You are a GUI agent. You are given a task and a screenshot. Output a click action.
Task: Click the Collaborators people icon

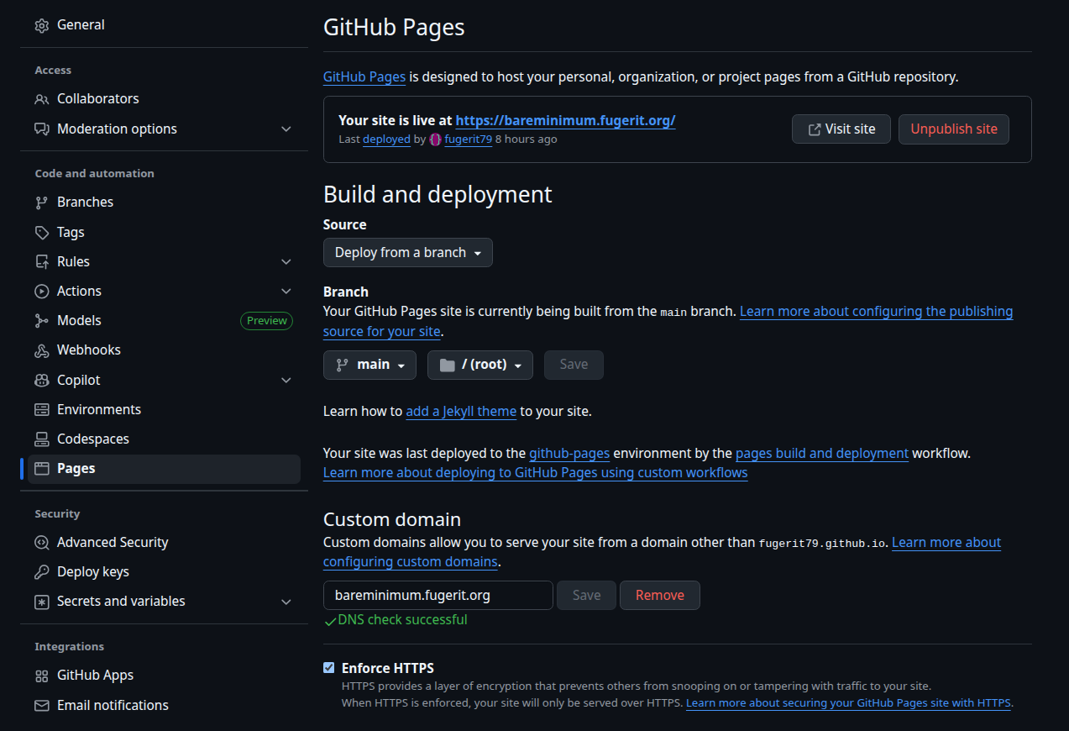click(x=42, y=98)
